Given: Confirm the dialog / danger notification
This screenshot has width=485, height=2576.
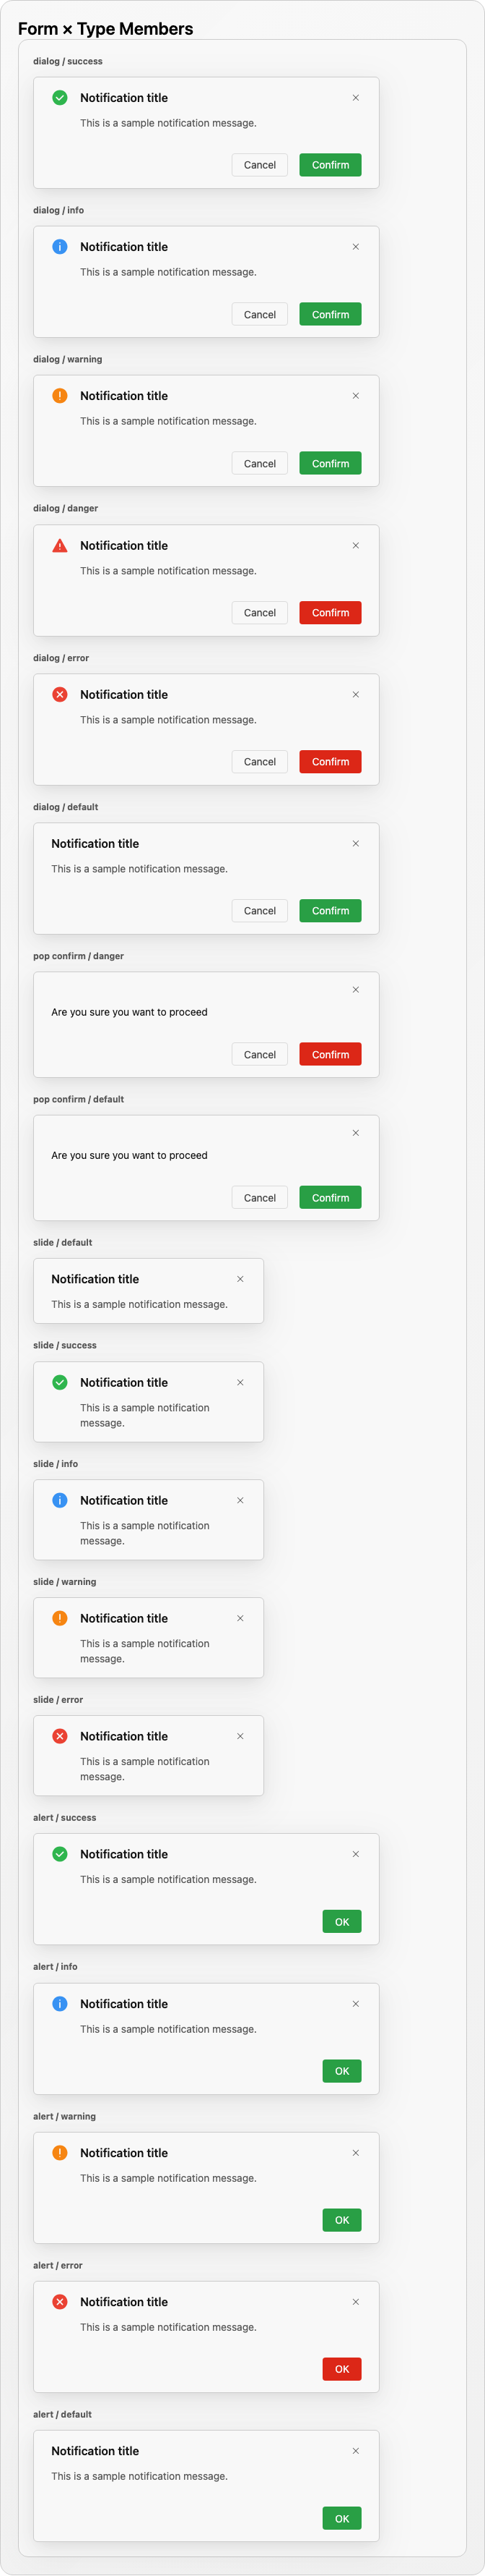Looking at the screenshot, I should 331,612.
